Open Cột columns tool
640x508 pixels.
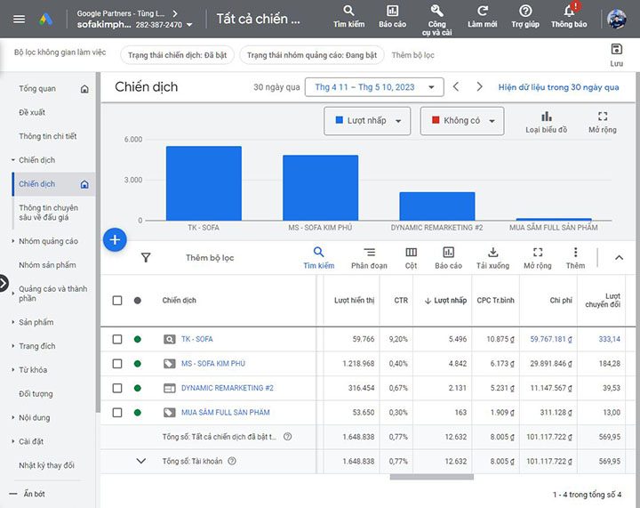point(411,258)
